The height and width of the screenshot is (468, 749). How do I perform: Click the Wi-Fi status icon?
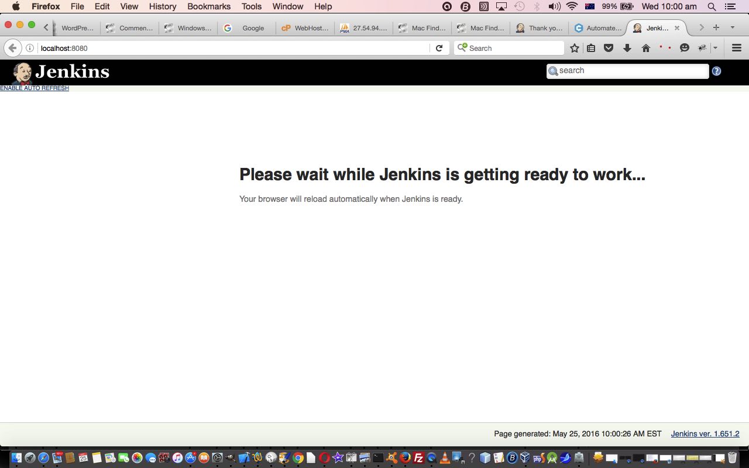(x=572, y=6)
